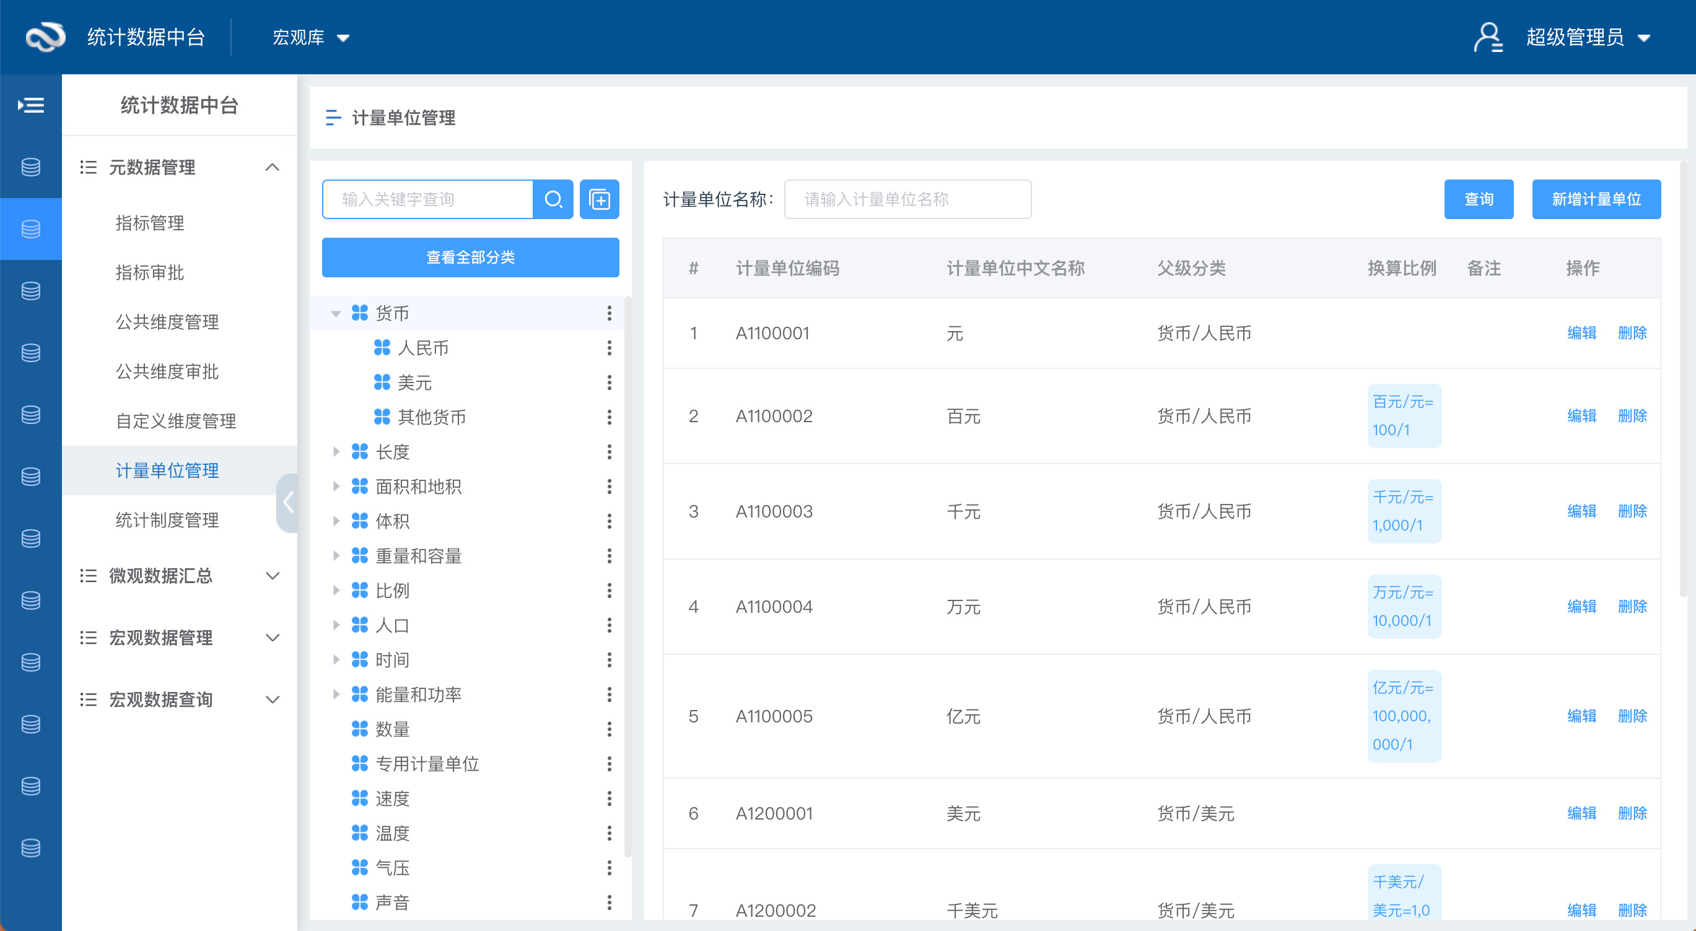This screenshot has height=931, width=1696.
Task: Expand the 长度 tree node
Action: [336, 452]
